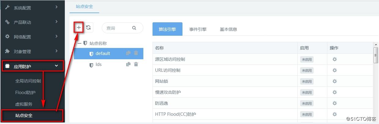Toggle 未启用 status for 网站锁
Viewport: 379px width, 124px height.
[307, 82]
